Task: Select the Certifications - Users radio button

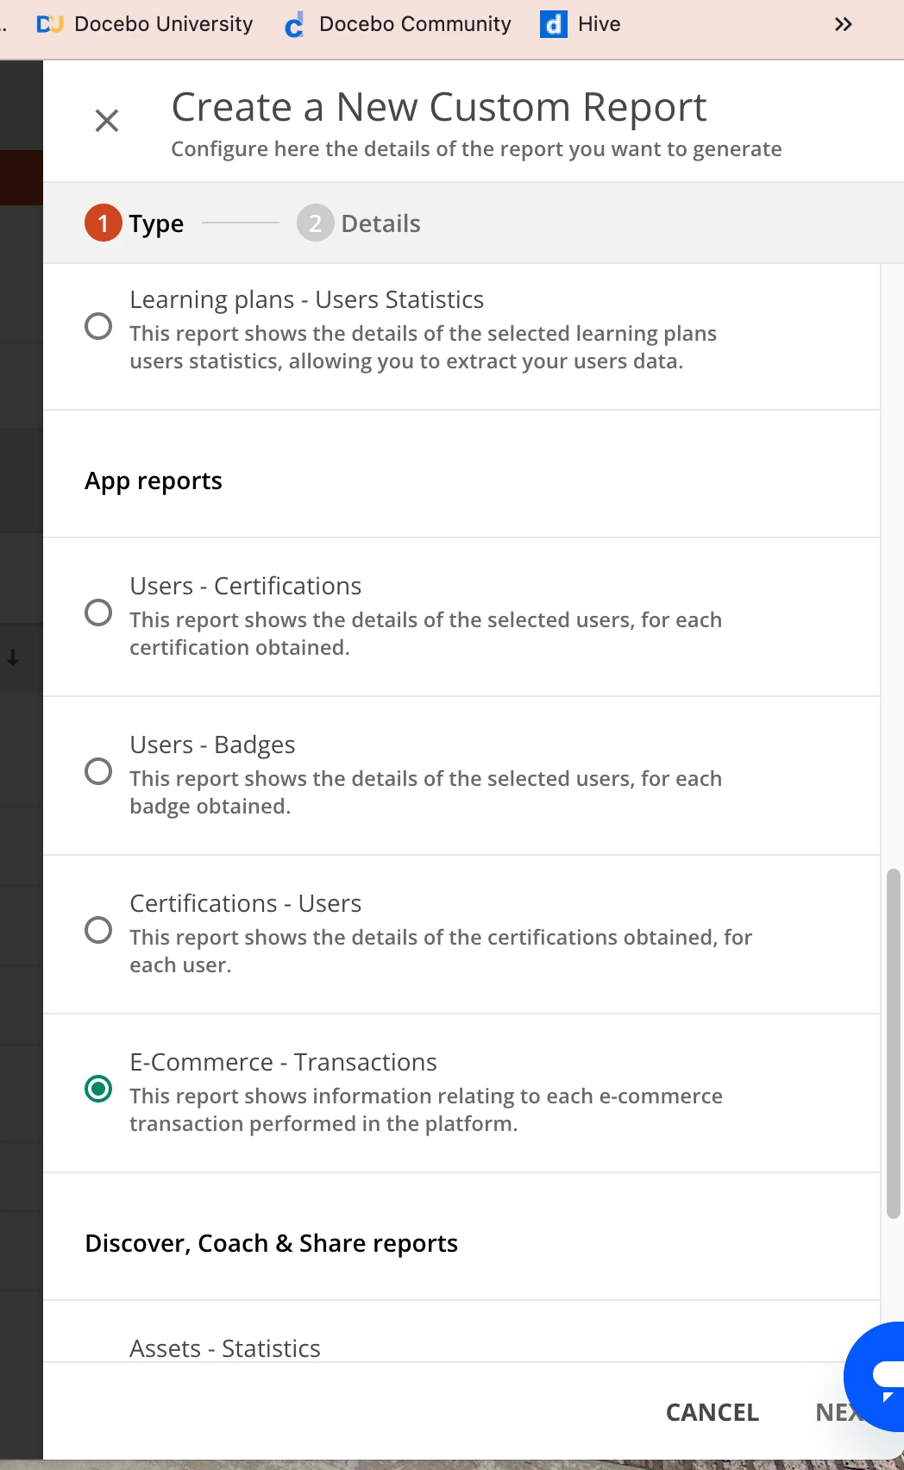Action: (98, 930)
